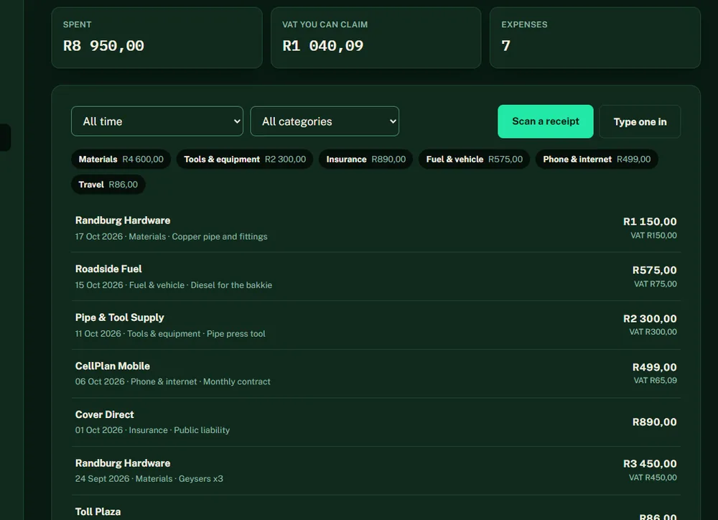Click the R499,00 CellPlan Mobile amount
718x520 pixels.
(654, 368)
